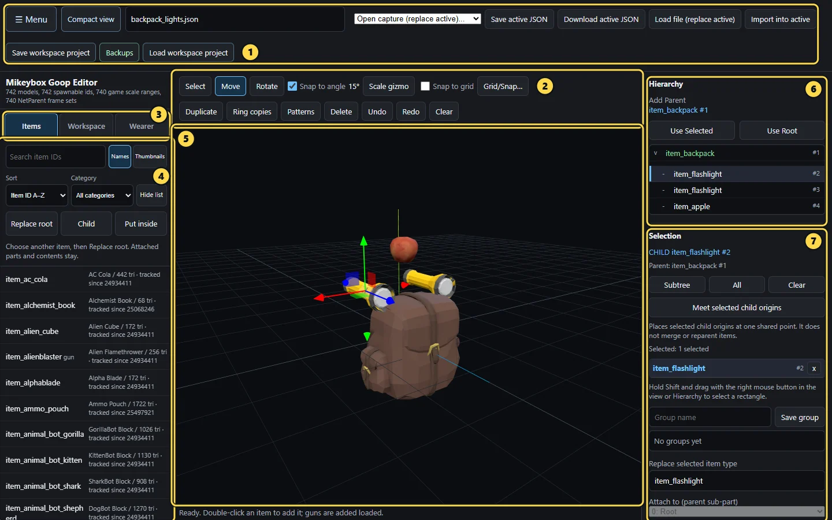Switch to the Items tab
This screenshot has width=832, height=520.
31,126
